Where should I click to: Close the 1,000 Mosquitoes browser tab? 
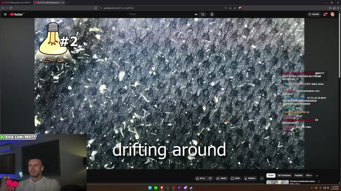(x=63, y=3)
